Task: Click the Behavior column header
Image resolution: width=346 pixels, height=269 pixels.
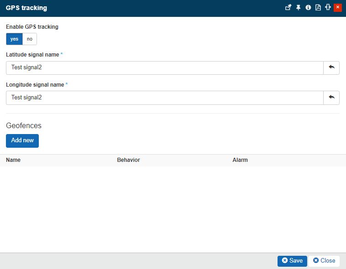Action: click(128, 160)
